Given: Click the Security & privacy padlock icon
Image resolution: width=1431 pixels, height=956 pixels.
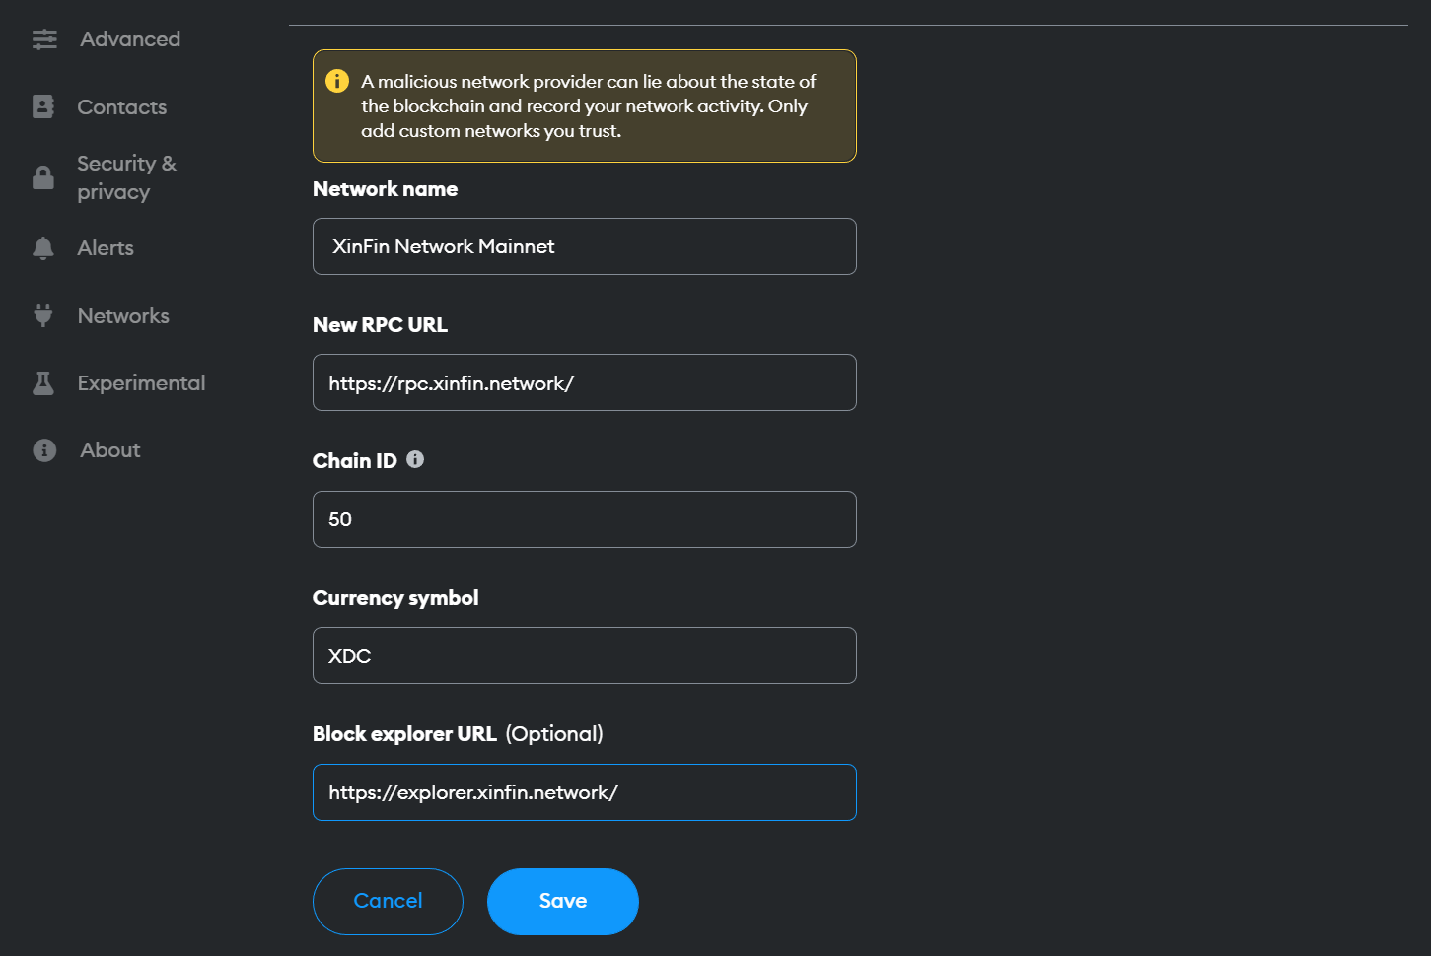Looking at the screenshot, I should [x=43, y=177].
